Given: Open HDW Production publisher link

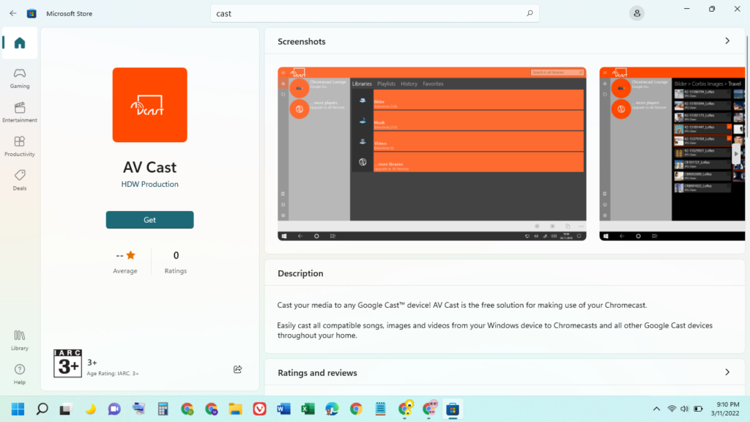Looking at the screenshot, I should coord(149,184).
